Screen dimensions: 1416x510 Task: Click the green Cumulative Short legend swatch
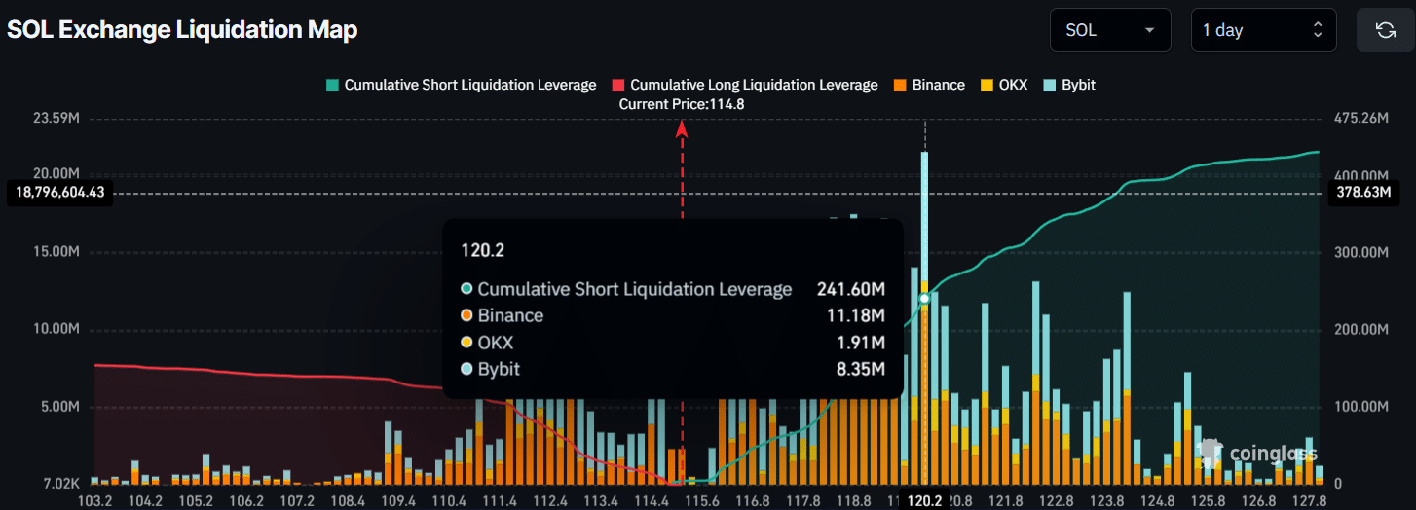(333, 85)
